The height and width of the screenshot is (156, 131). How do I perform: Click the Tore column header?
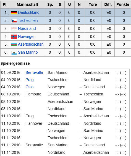click(x=93, y=4)
